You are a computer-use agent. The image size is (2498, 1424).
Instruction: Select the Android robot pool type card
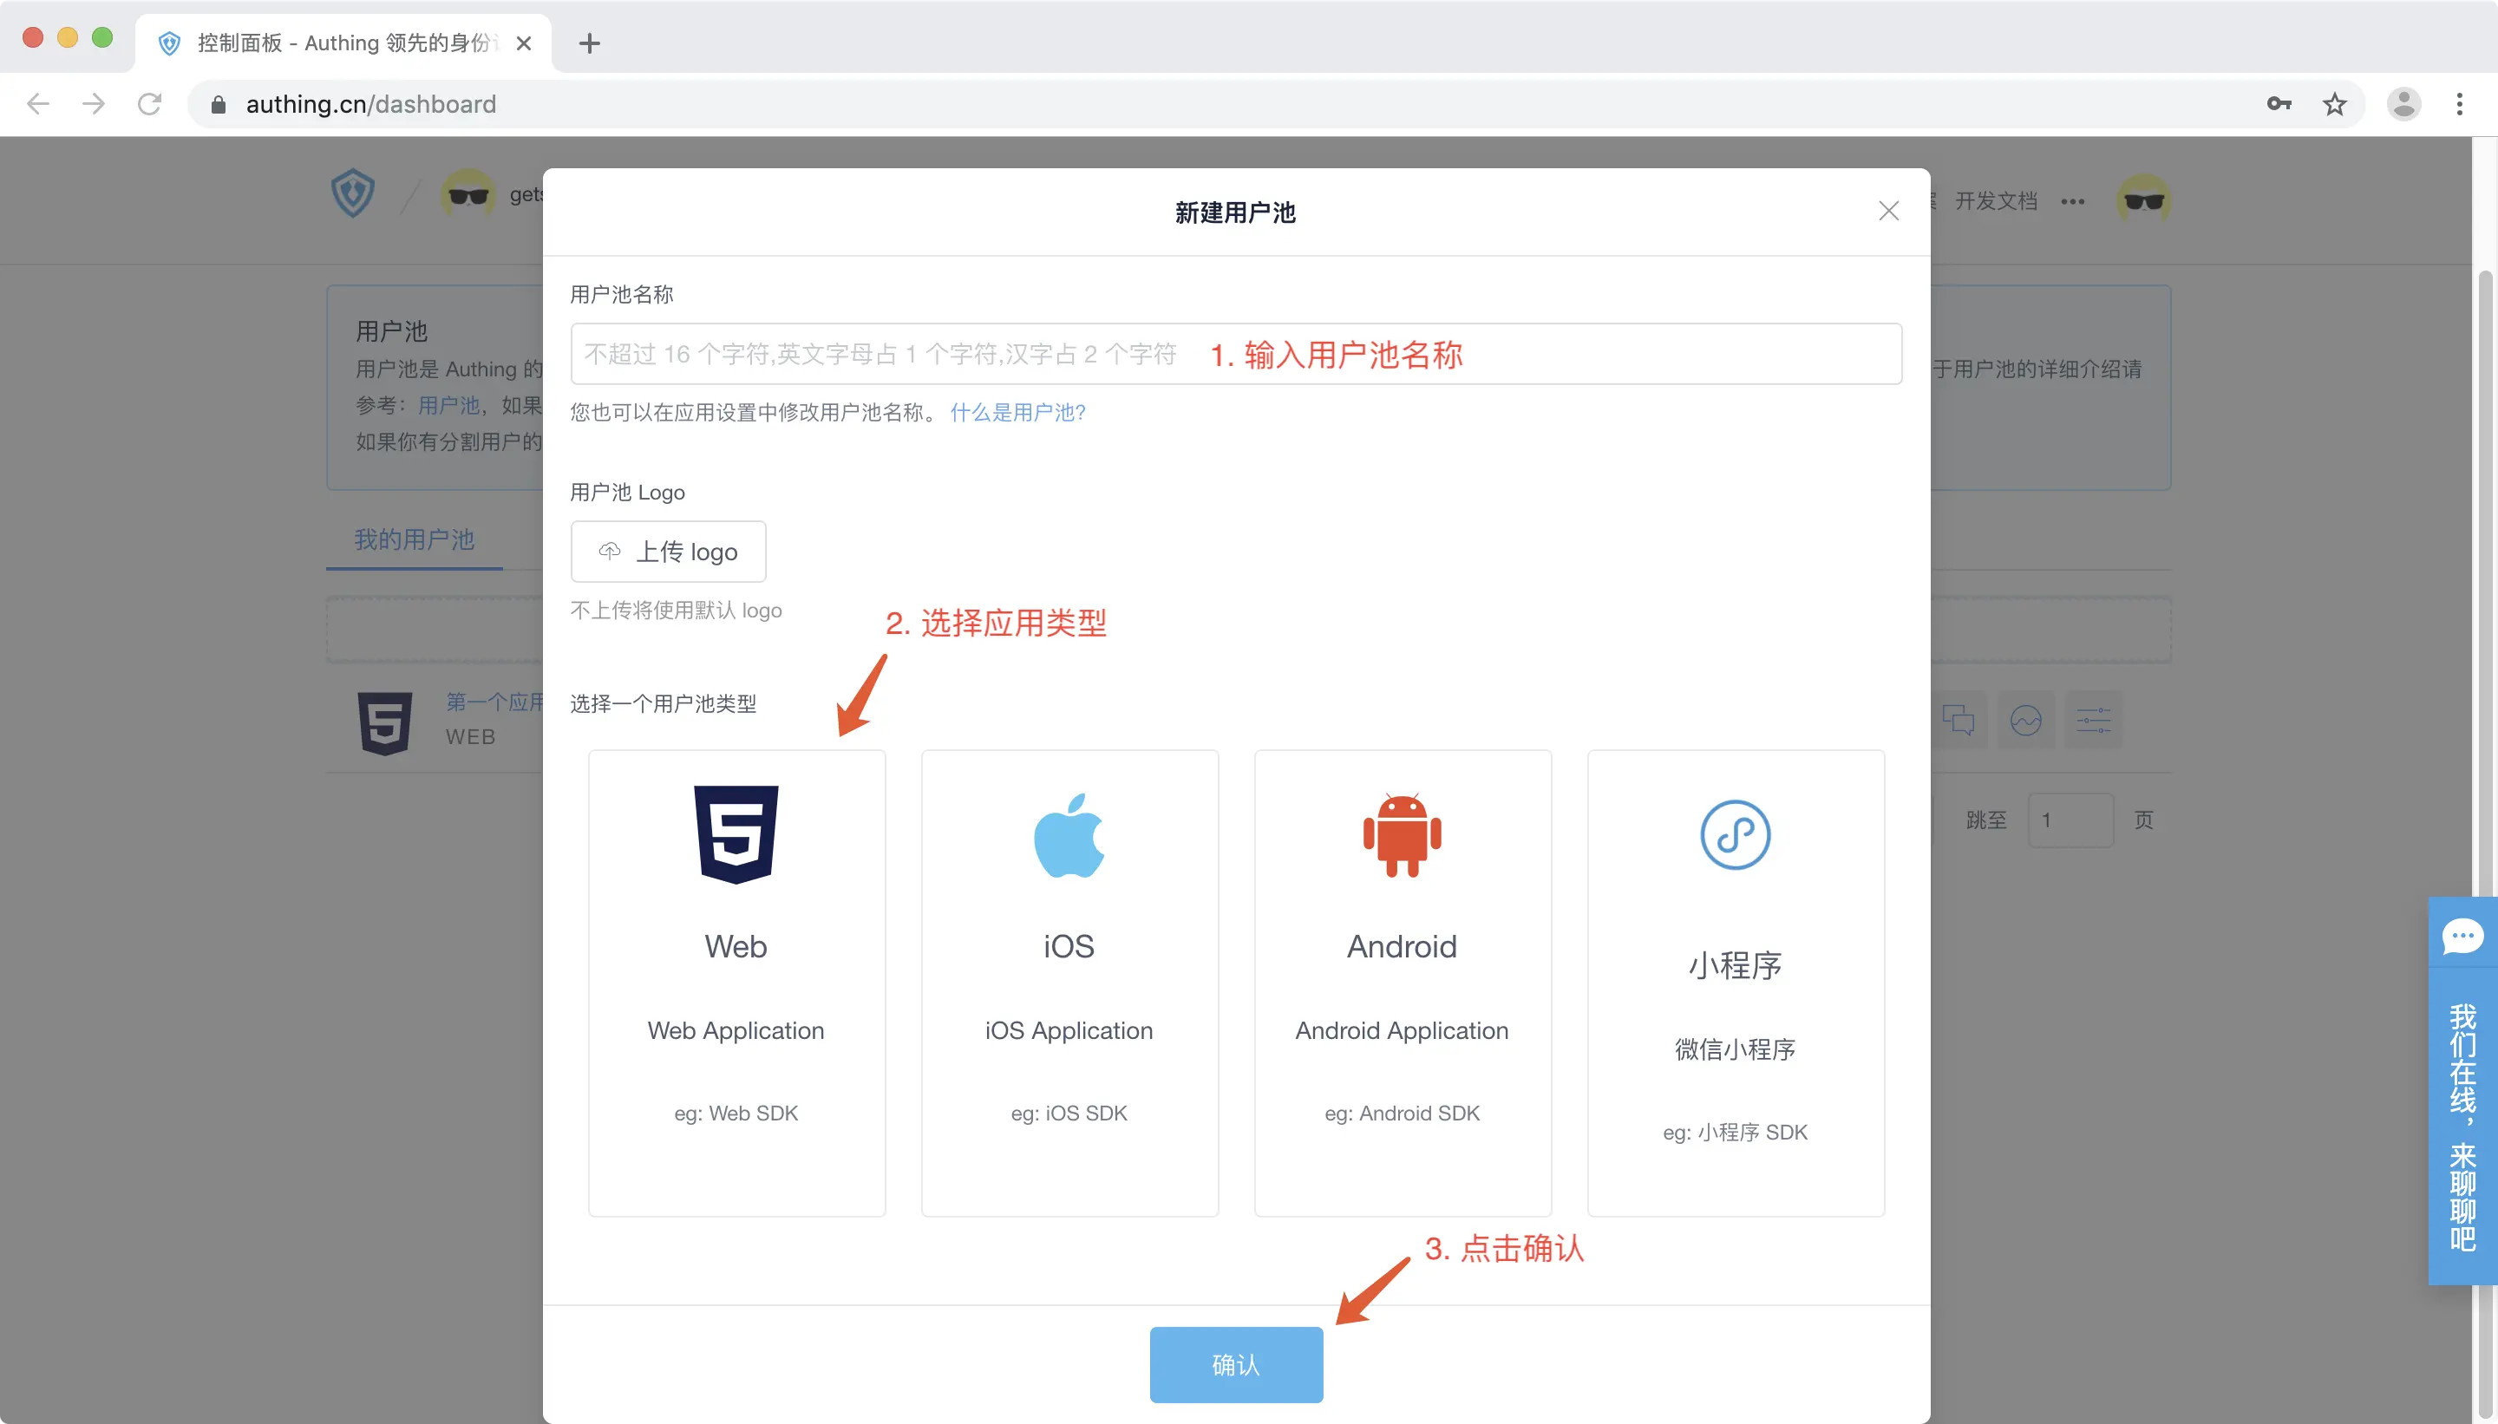coord(1402,982)
